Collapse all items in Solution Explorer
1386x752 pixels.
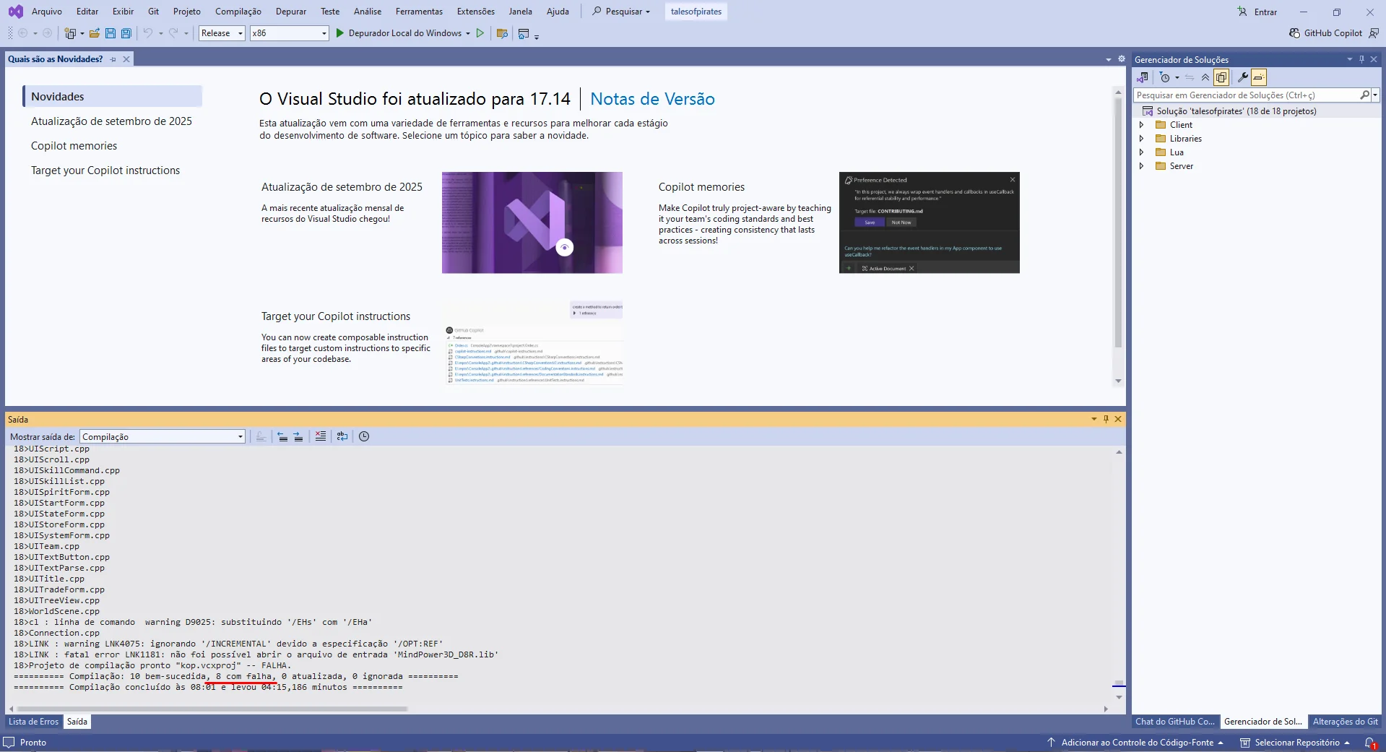pyautogui.click(x=1205, y=77)
